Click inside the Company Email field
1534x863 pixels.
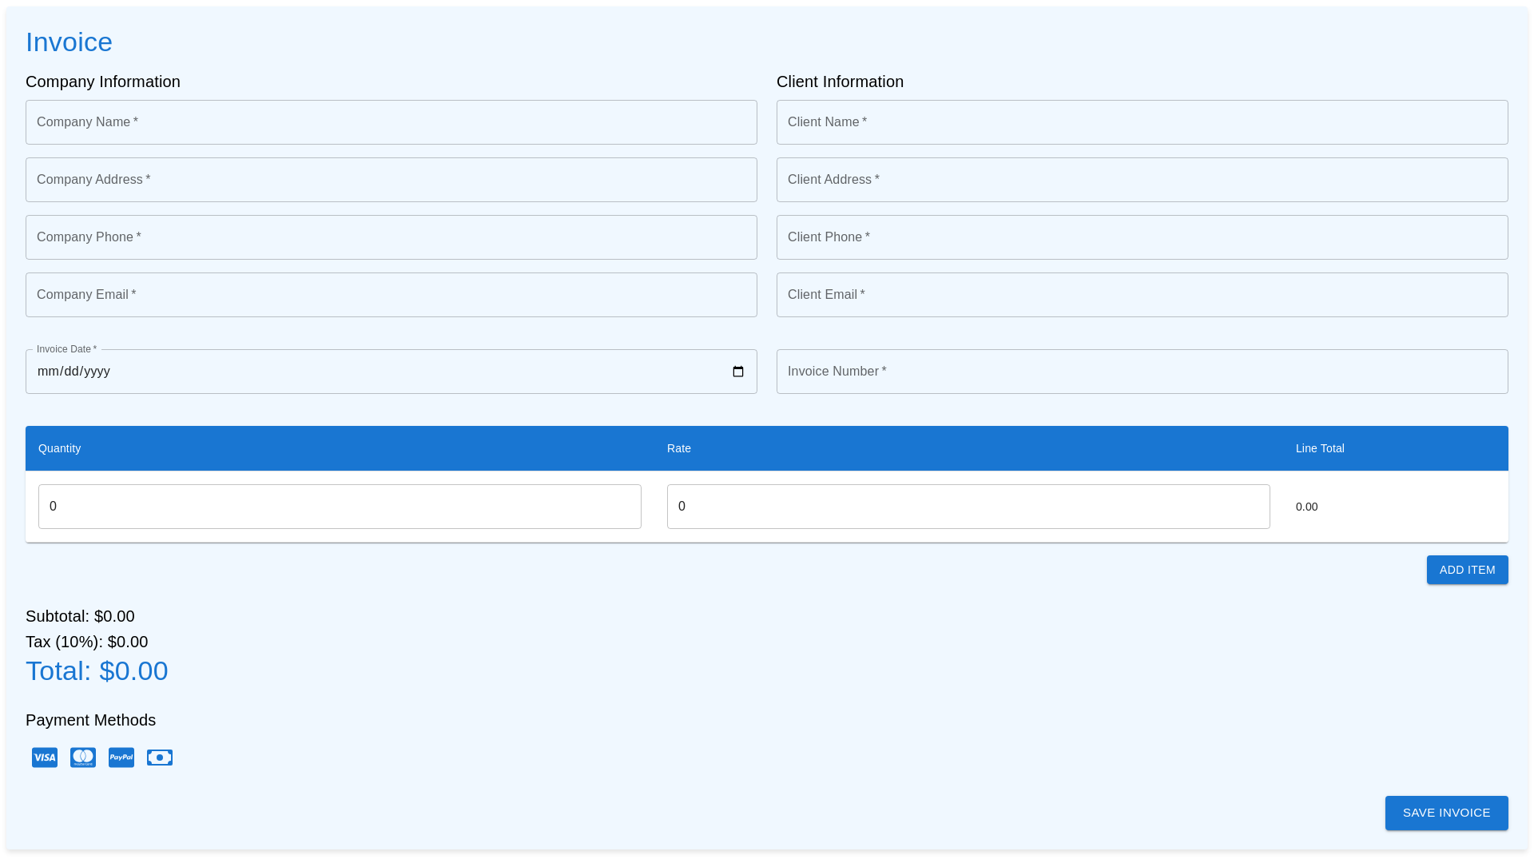(391, 294)
